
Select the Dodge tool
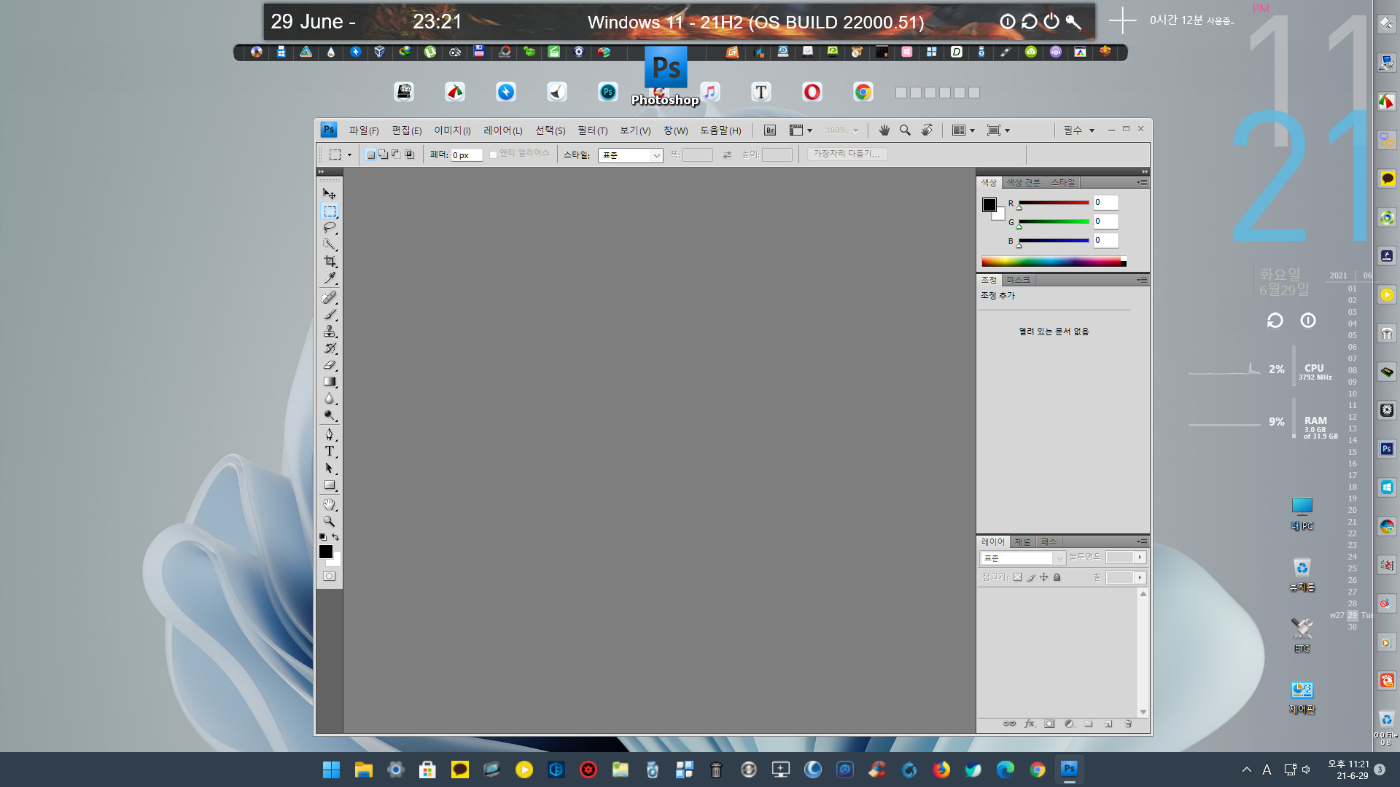point(330,415)
